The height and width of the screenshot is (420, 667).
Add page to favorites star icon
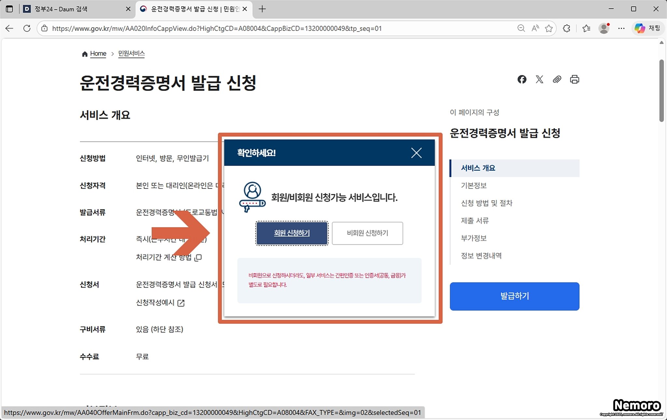coord(549,28)
